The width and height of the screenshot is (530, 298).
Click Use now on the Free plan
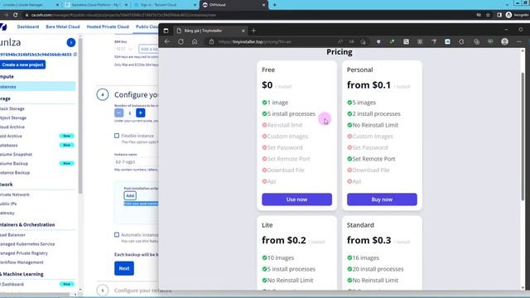point(296,199)
